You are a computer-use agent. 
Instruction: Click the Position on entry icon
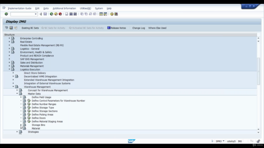click(11, 28)
